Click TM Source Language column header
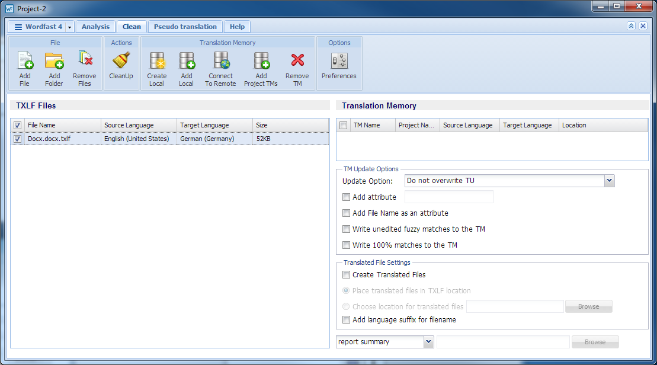657x365 pixels. (x=470, y=125)
